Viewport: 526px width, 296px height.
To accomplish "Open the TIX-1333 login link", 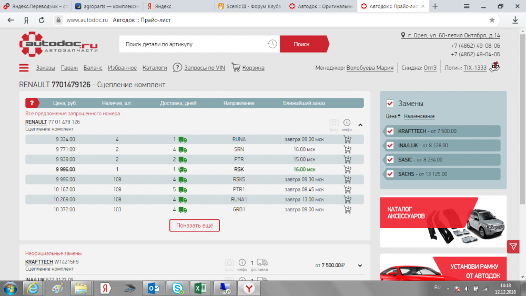I will coord(474,68).
